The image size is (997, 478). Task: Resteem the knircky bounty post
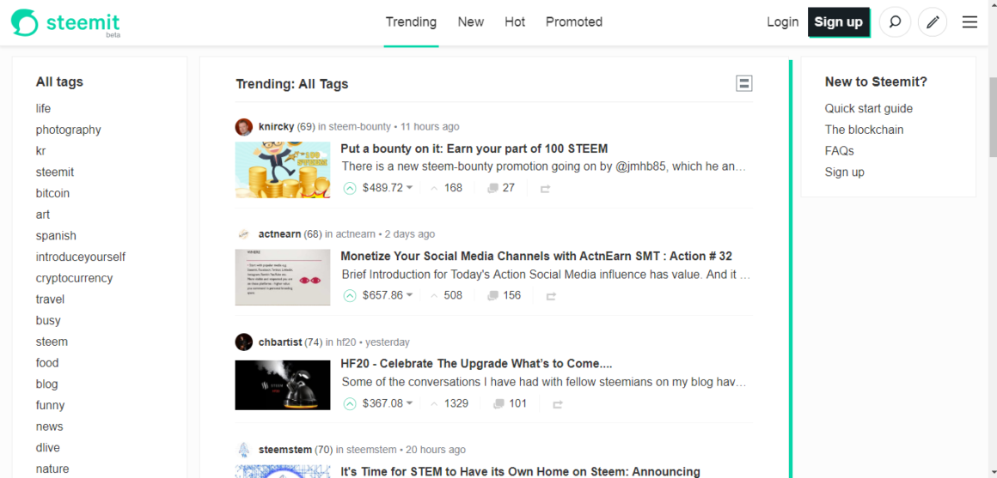(545, 189)
